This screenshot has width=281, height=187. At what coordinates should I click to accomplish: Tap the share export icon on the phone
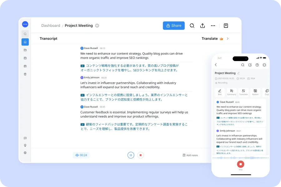(x=250, y=65)
